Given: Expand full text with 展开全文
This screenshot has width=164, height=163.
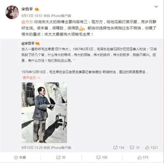Looking at the screenshot, I should tap(31, 78).
